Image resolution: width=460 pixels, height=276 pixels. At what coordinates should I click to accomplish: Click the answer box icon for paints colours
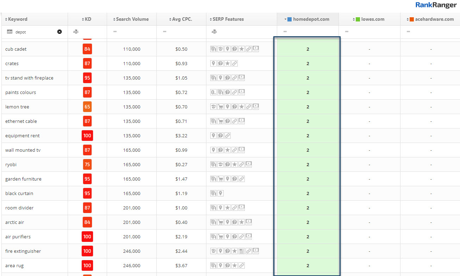pos(213,92)
